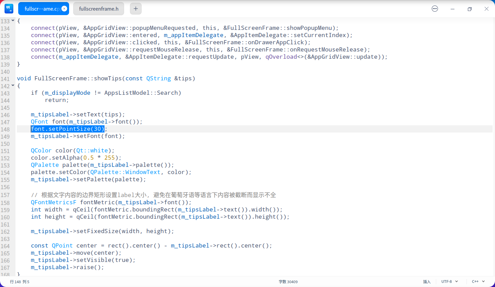Click line number 148 in the gutter
Screen dimensions: 495x287
[x=5, y=129]
